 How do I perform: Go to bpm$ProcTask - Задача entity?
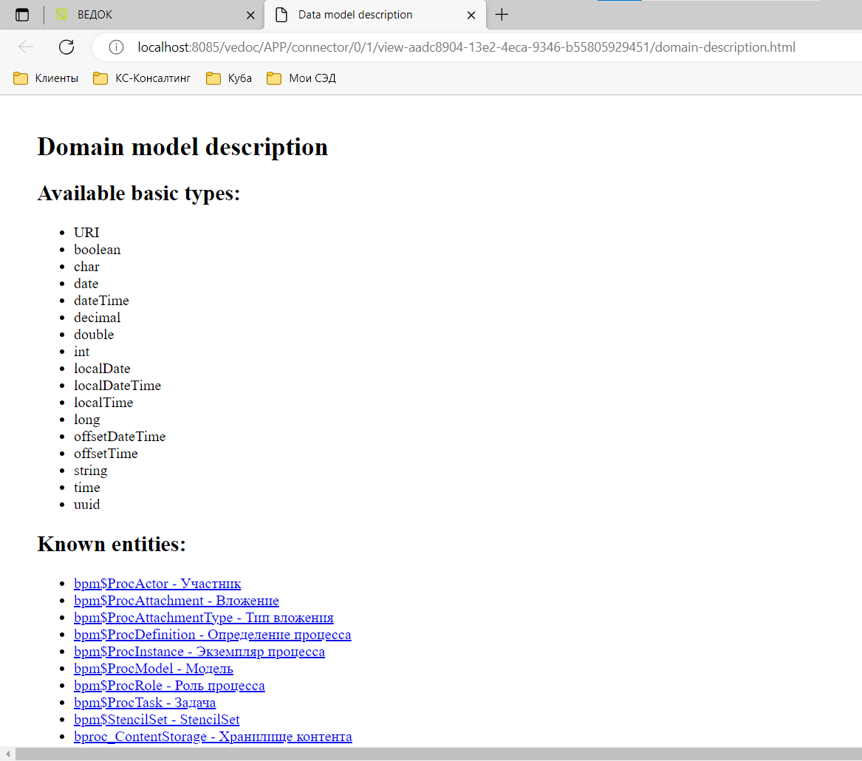coord(145,703)
